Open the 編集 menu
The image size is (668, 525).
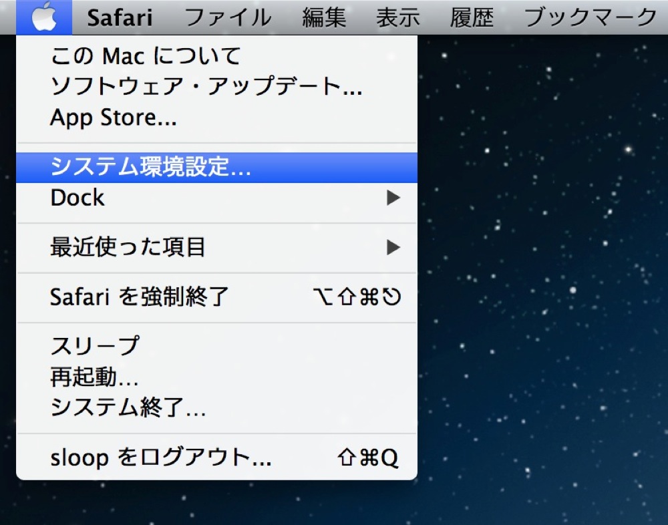(x=324, y=17)
